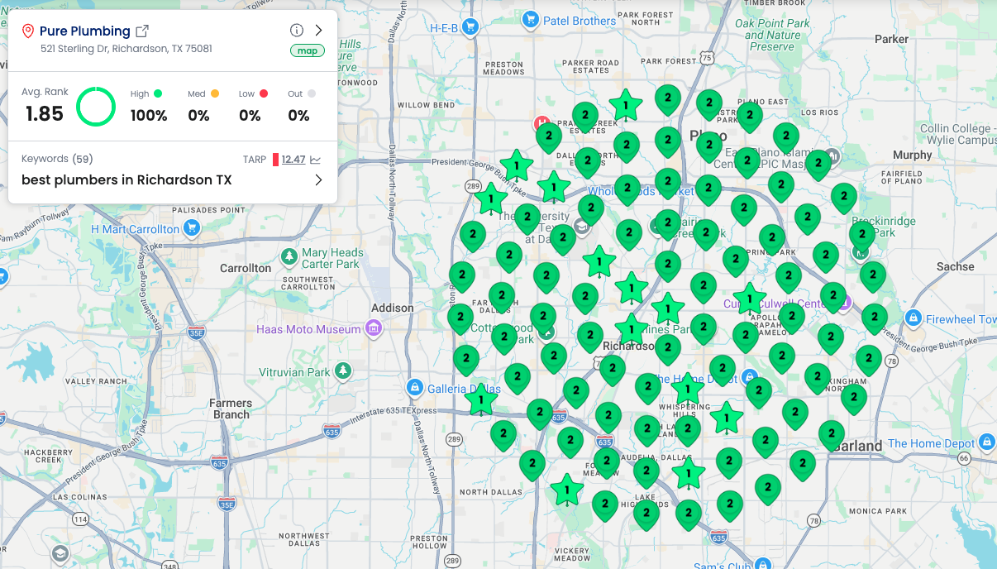Open the external link icon beside Pure Plumbing
997x569 pixels.
pos(142,31)
